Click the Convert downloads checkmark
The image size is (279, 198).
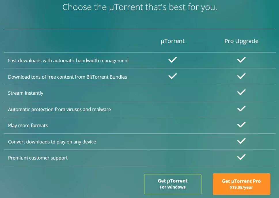coord(241,141)
